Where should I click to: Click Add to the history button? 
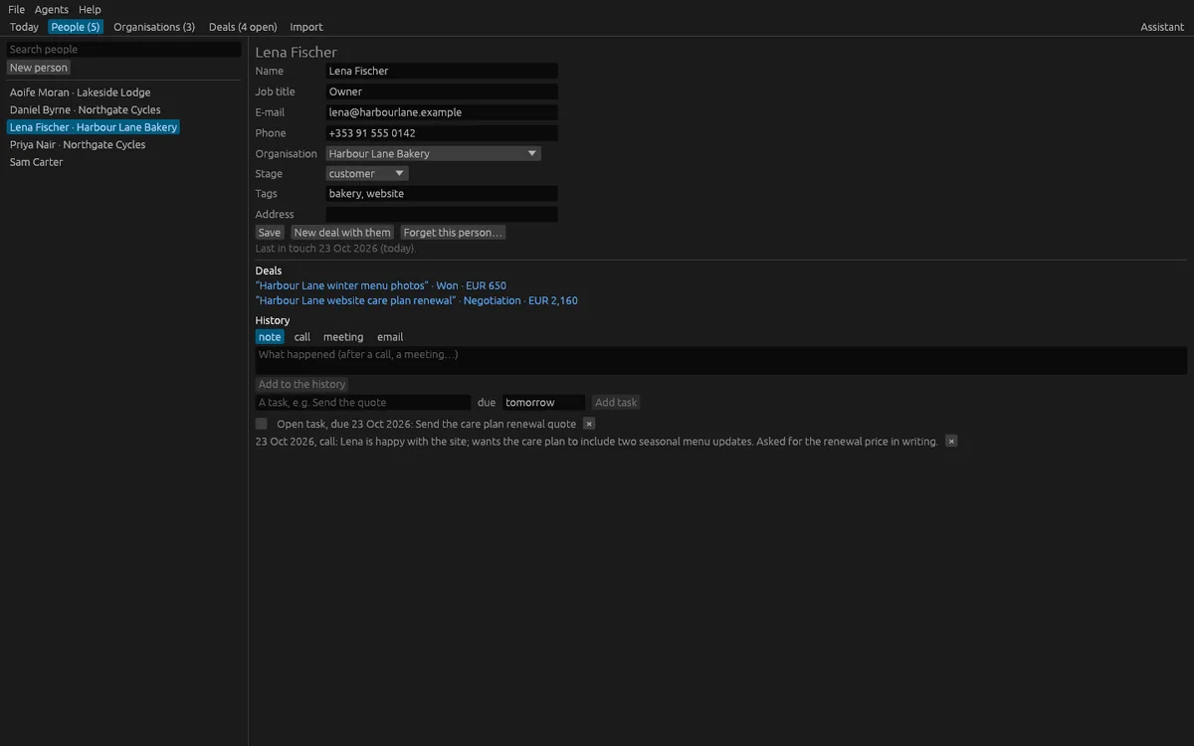coord(302,384)
